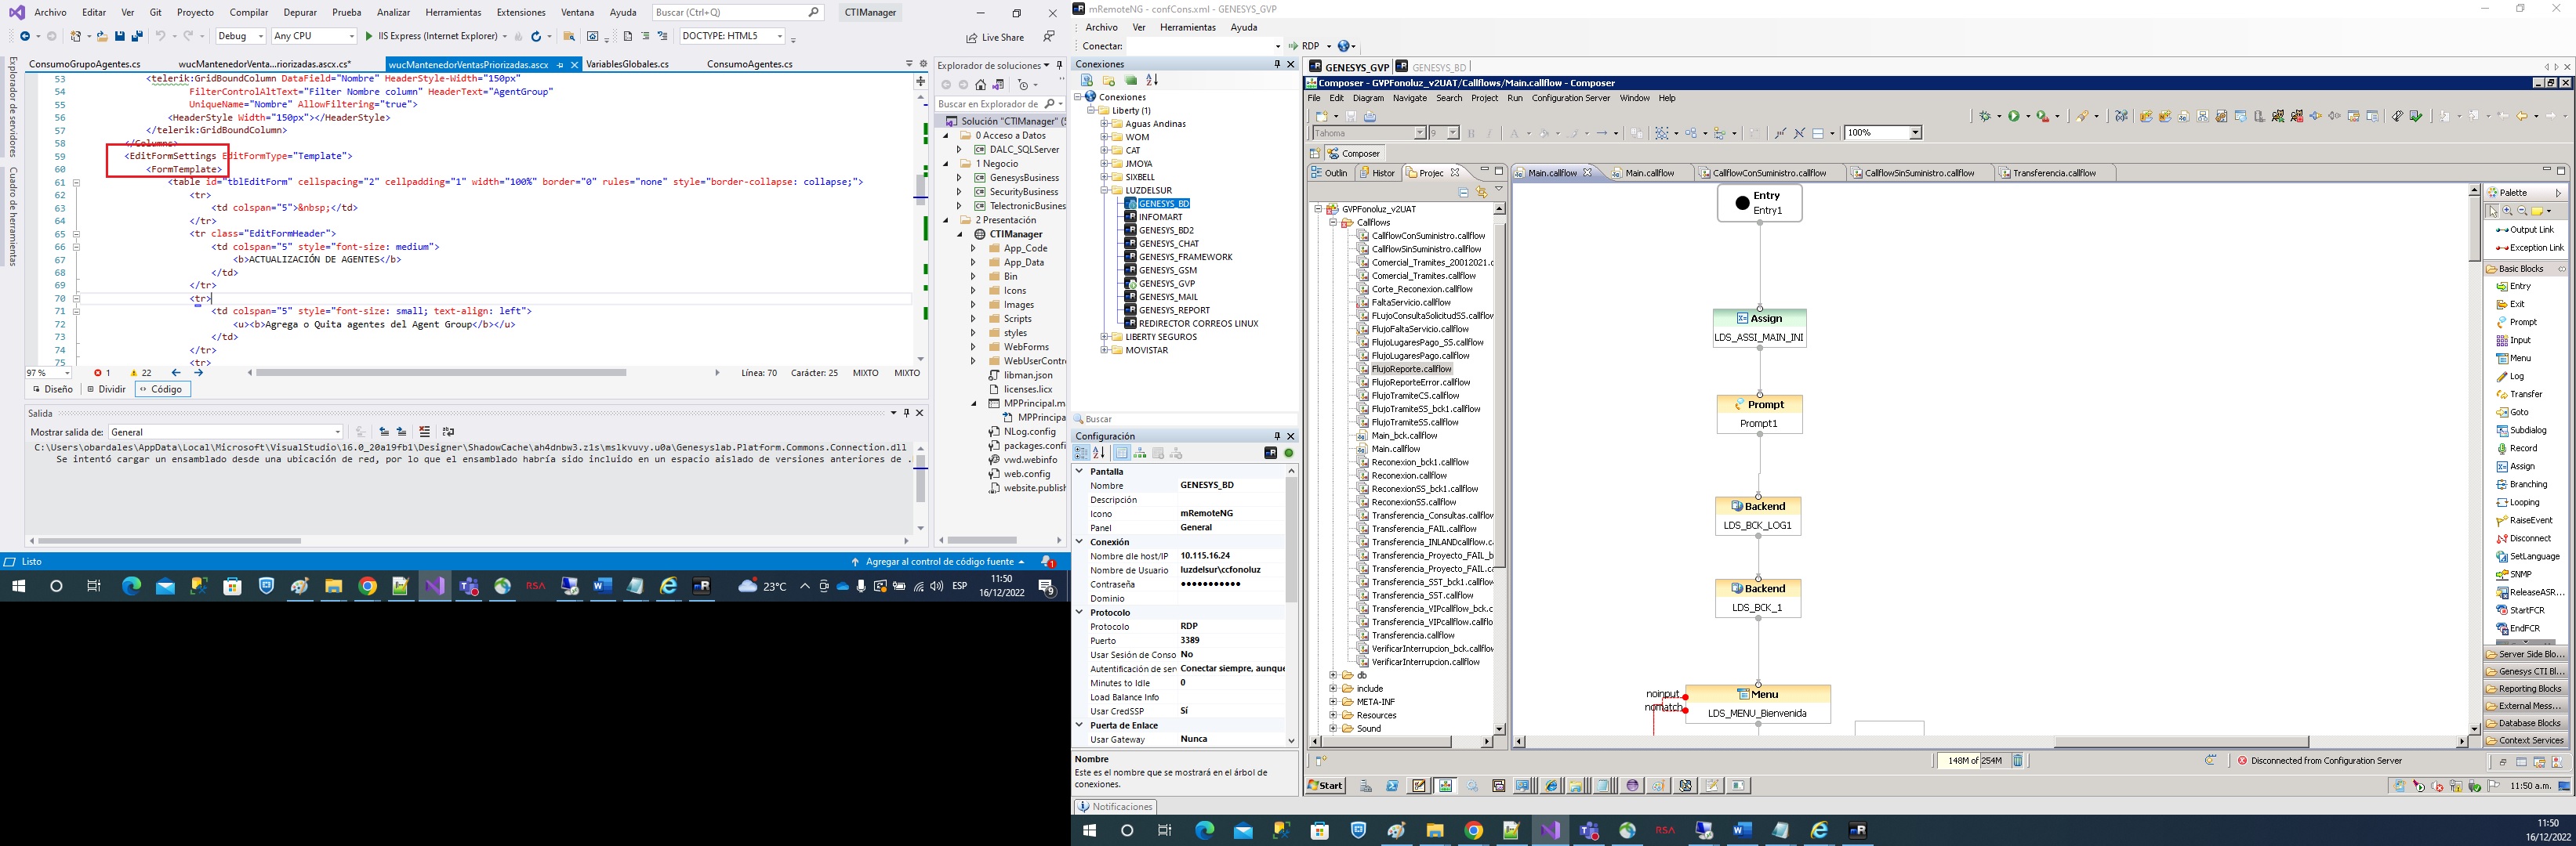This screenshot has height=846, width=2576.
Task: Select the Branching block in the Palette
Action: pyautogui.click(x=2527, y=484)
